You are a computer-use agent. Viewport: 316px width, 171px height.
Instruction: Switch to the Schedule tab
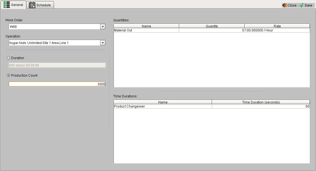(41, 5)
